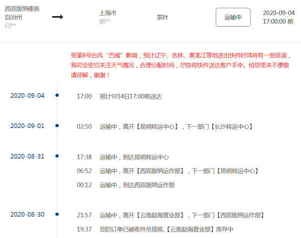
Task: Click the 21:57 entry leaving 云南勐海营业部
Action: pyautogui.click(x=182, y=215)
